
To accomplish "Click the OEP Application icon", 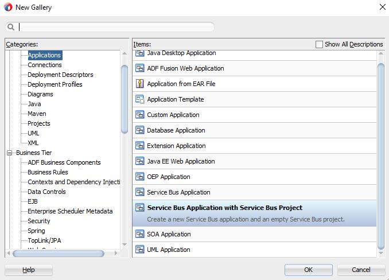I will point(139,177).
